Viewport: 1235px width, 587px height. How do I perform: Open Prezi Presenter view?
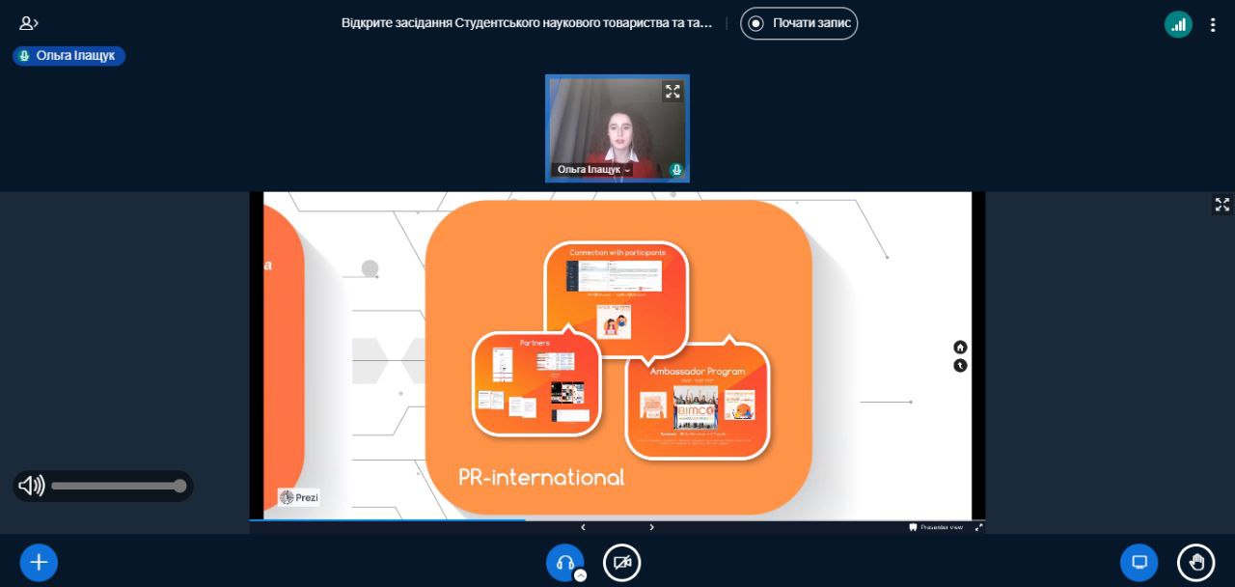[x=936, y=527]
